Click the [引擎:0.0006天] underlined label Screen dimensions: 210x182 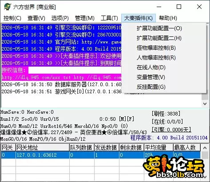click(171, 130)
